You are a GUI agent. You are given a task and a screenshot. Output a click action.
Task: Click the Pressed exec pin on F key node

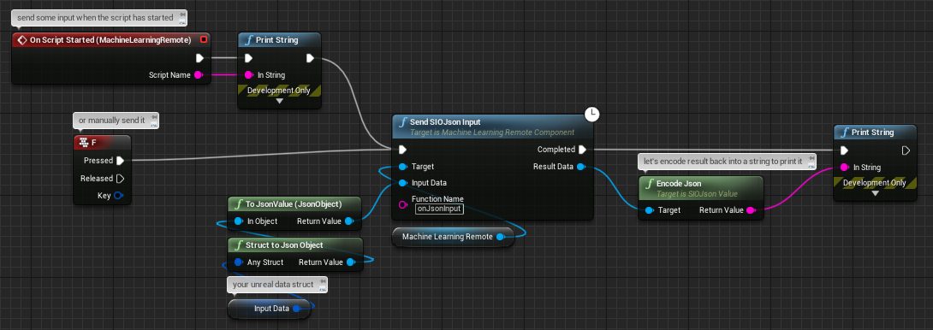tap(120, 161)
